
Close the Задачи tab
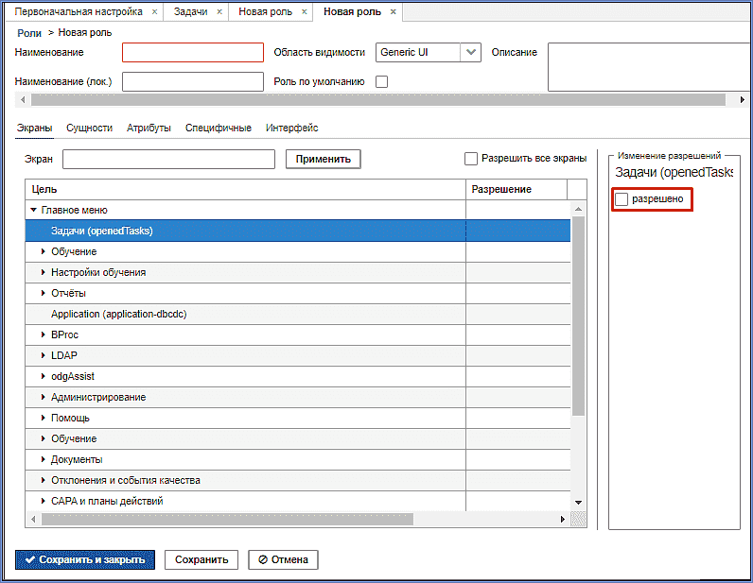(219, 12)
